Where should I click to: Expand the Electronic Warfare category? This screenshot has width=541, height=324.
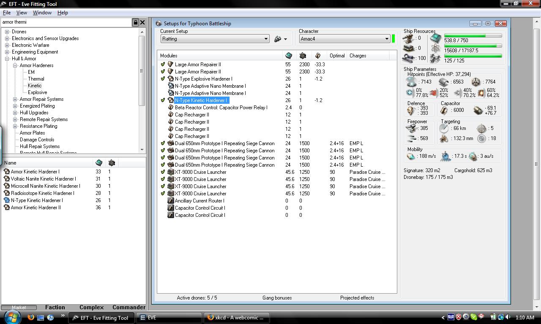pos(7,45)
